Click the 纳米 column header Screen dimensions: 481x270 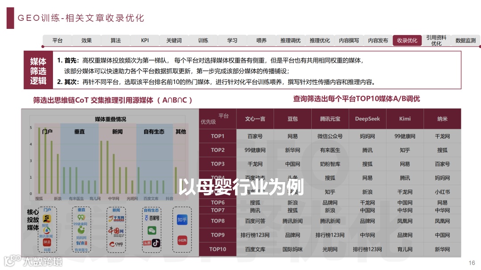[442, 119]
